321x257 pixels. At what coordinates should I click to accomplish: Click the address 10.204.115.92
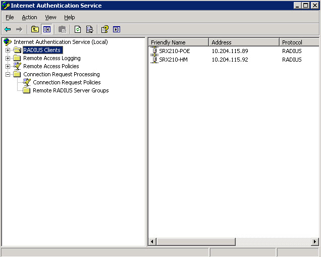(230, 60)
